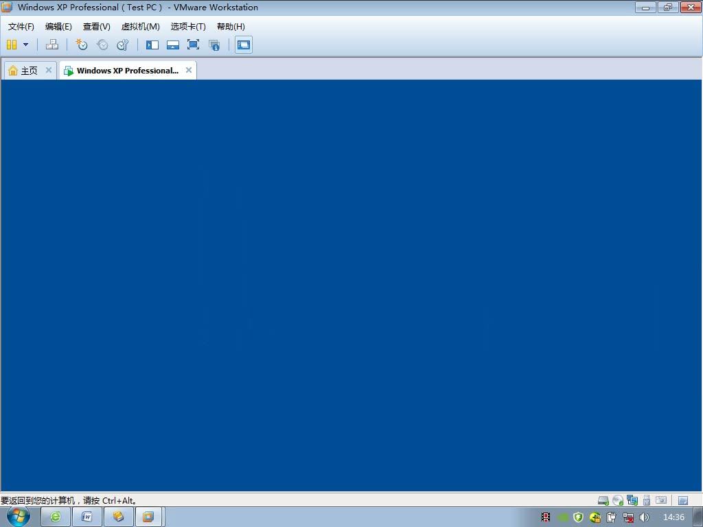
Task: Open the 帮助(H) menu
Action: point(231,27)
